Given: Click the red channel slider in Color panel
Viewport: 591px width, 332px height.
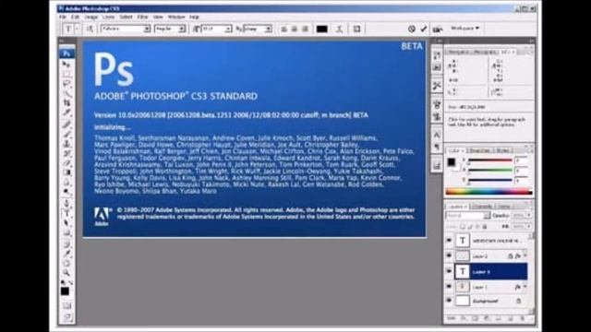Looking at the screenshot, I should click(x=489, y=160).
